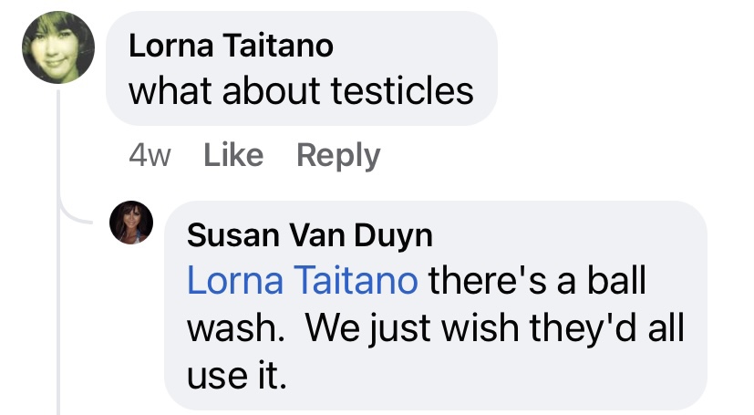The width and height of the screenshot is (754, 415).
Task: Open Susan Van Duyn's profile picture
Action: 130,223
